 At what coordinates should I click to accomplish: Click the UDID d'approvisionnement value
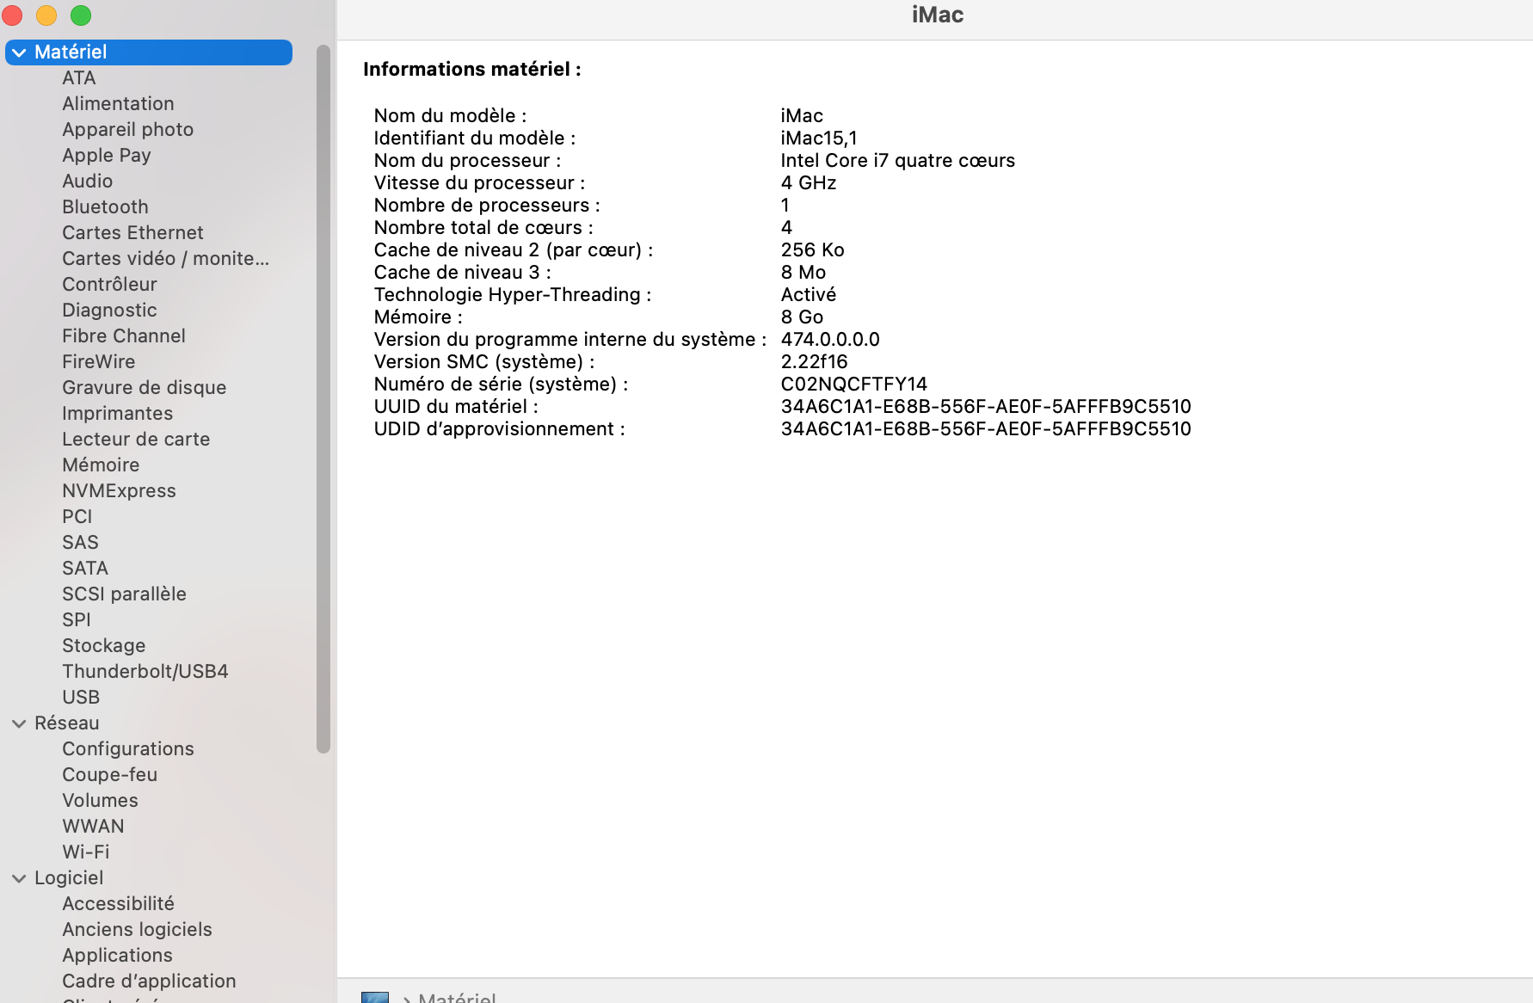[x=986, y=429]
